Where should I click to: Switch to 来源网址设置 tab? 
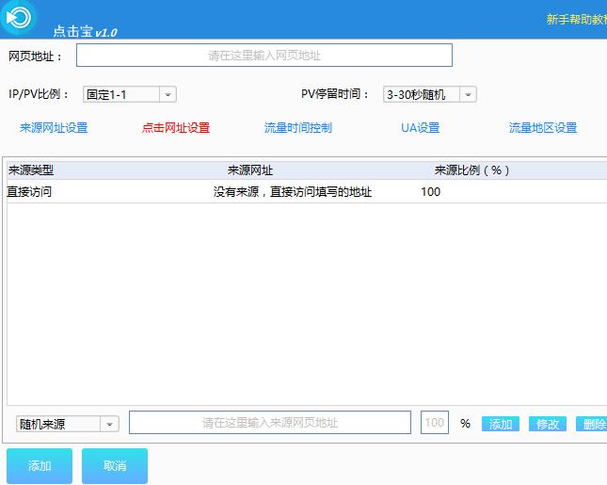click(54, 128)
